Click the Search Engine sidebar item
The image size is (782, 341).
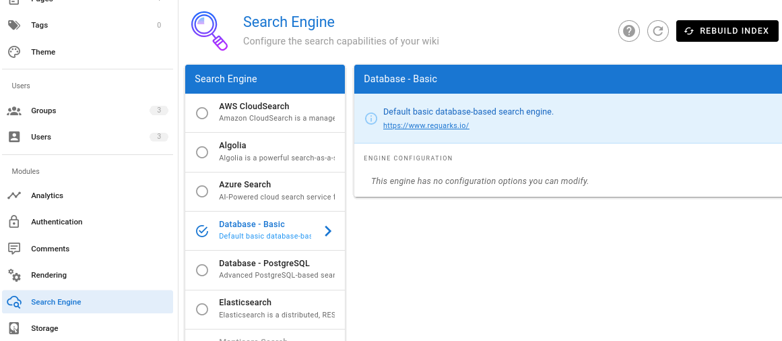56,302
